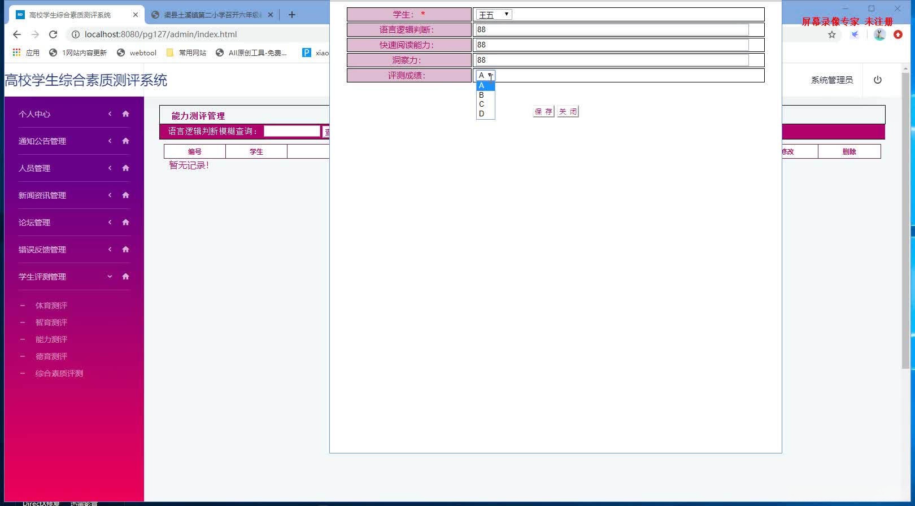Image resolution: width=915 pixels, height=506 pixels.
Task: Toggle the 评测成绩 grade dropdown
Action: 486,75
